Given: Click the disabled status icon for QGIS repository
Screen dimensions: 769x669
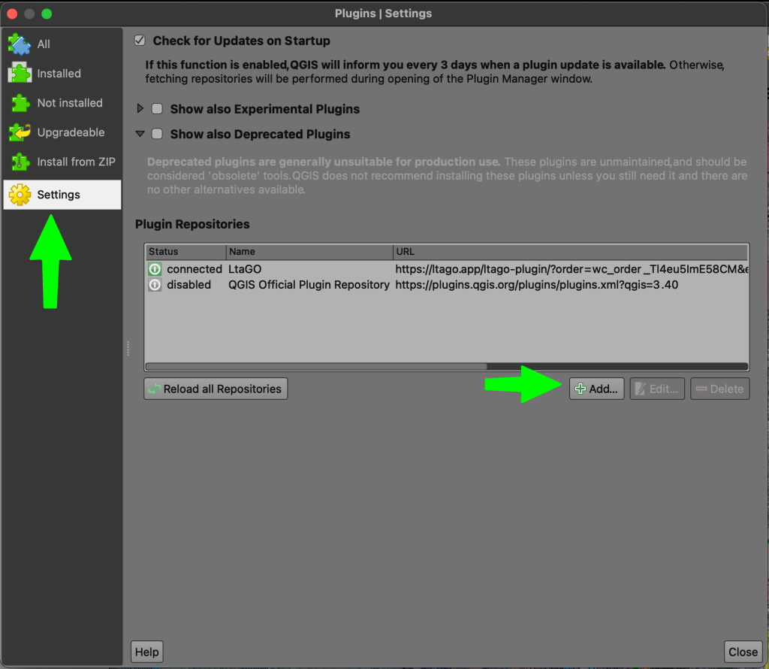Looking at the screenshot, I should pyautogui.click(x=155, y=285).
